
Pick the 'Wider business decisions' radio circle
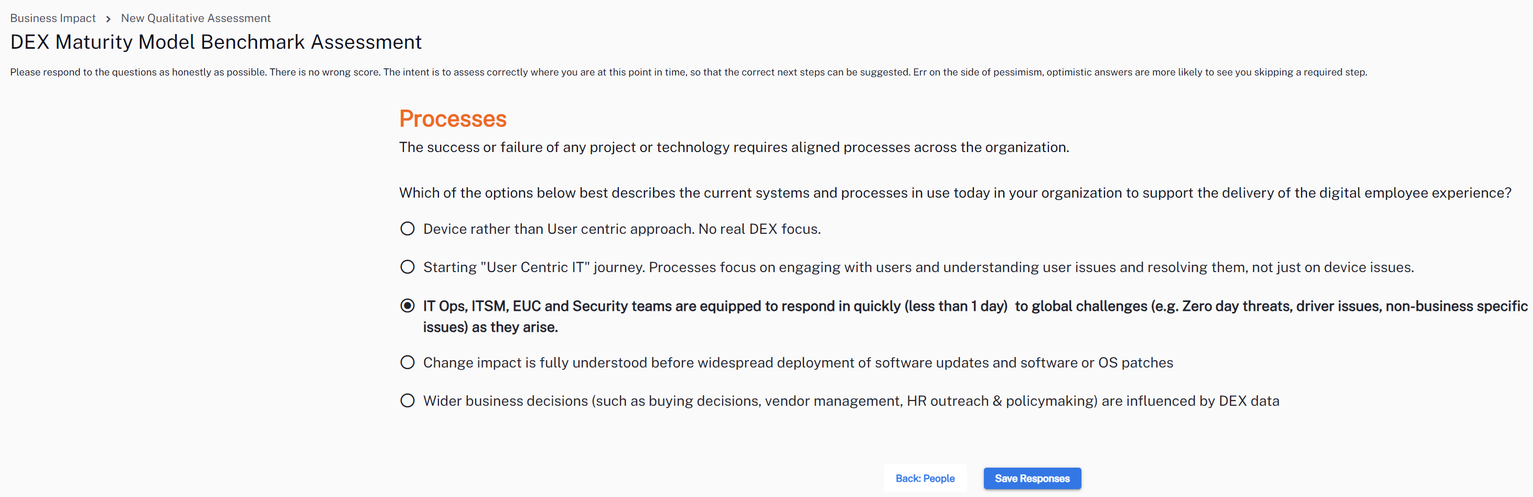coord(408,401)
